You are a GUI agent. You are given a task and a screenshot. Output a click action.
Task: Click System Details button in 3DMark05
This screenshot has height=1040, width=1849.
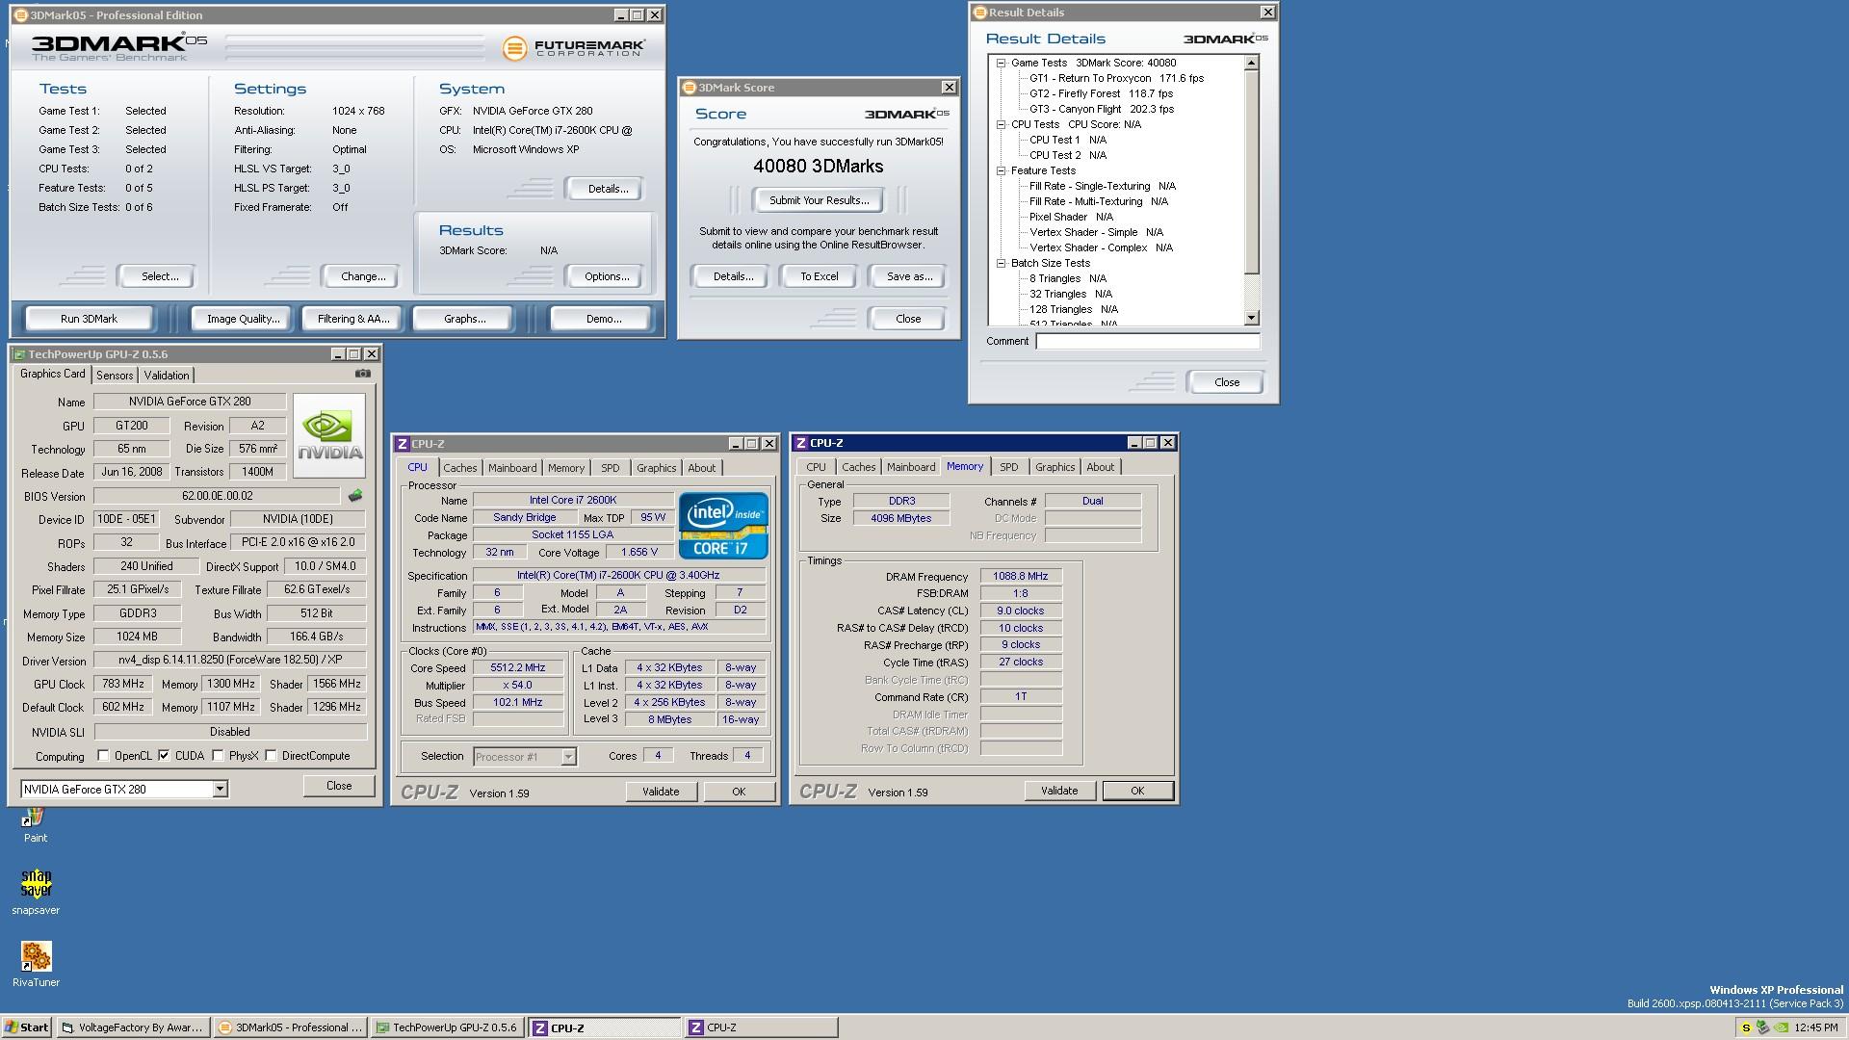(608, 189)
